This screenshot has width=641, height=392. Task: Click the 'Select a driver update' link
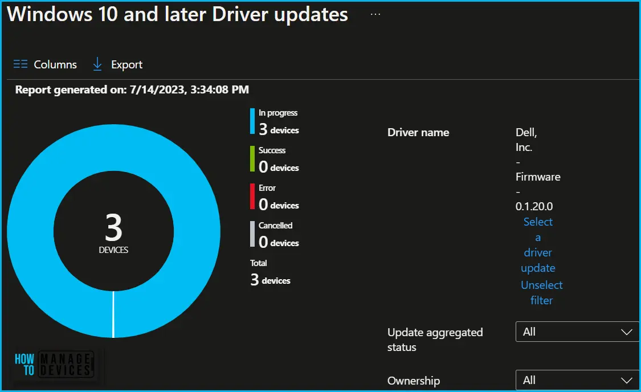[538, 244]
